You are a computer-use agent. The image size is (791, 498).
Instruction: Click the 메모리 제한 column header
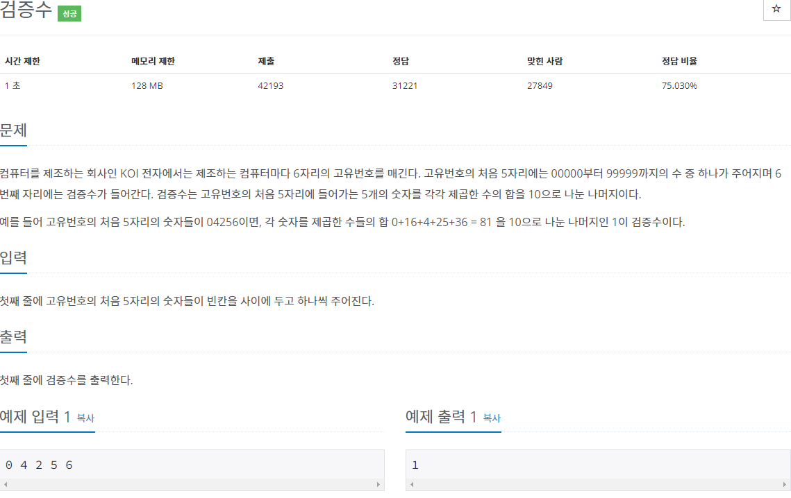(x=153, y=61)
